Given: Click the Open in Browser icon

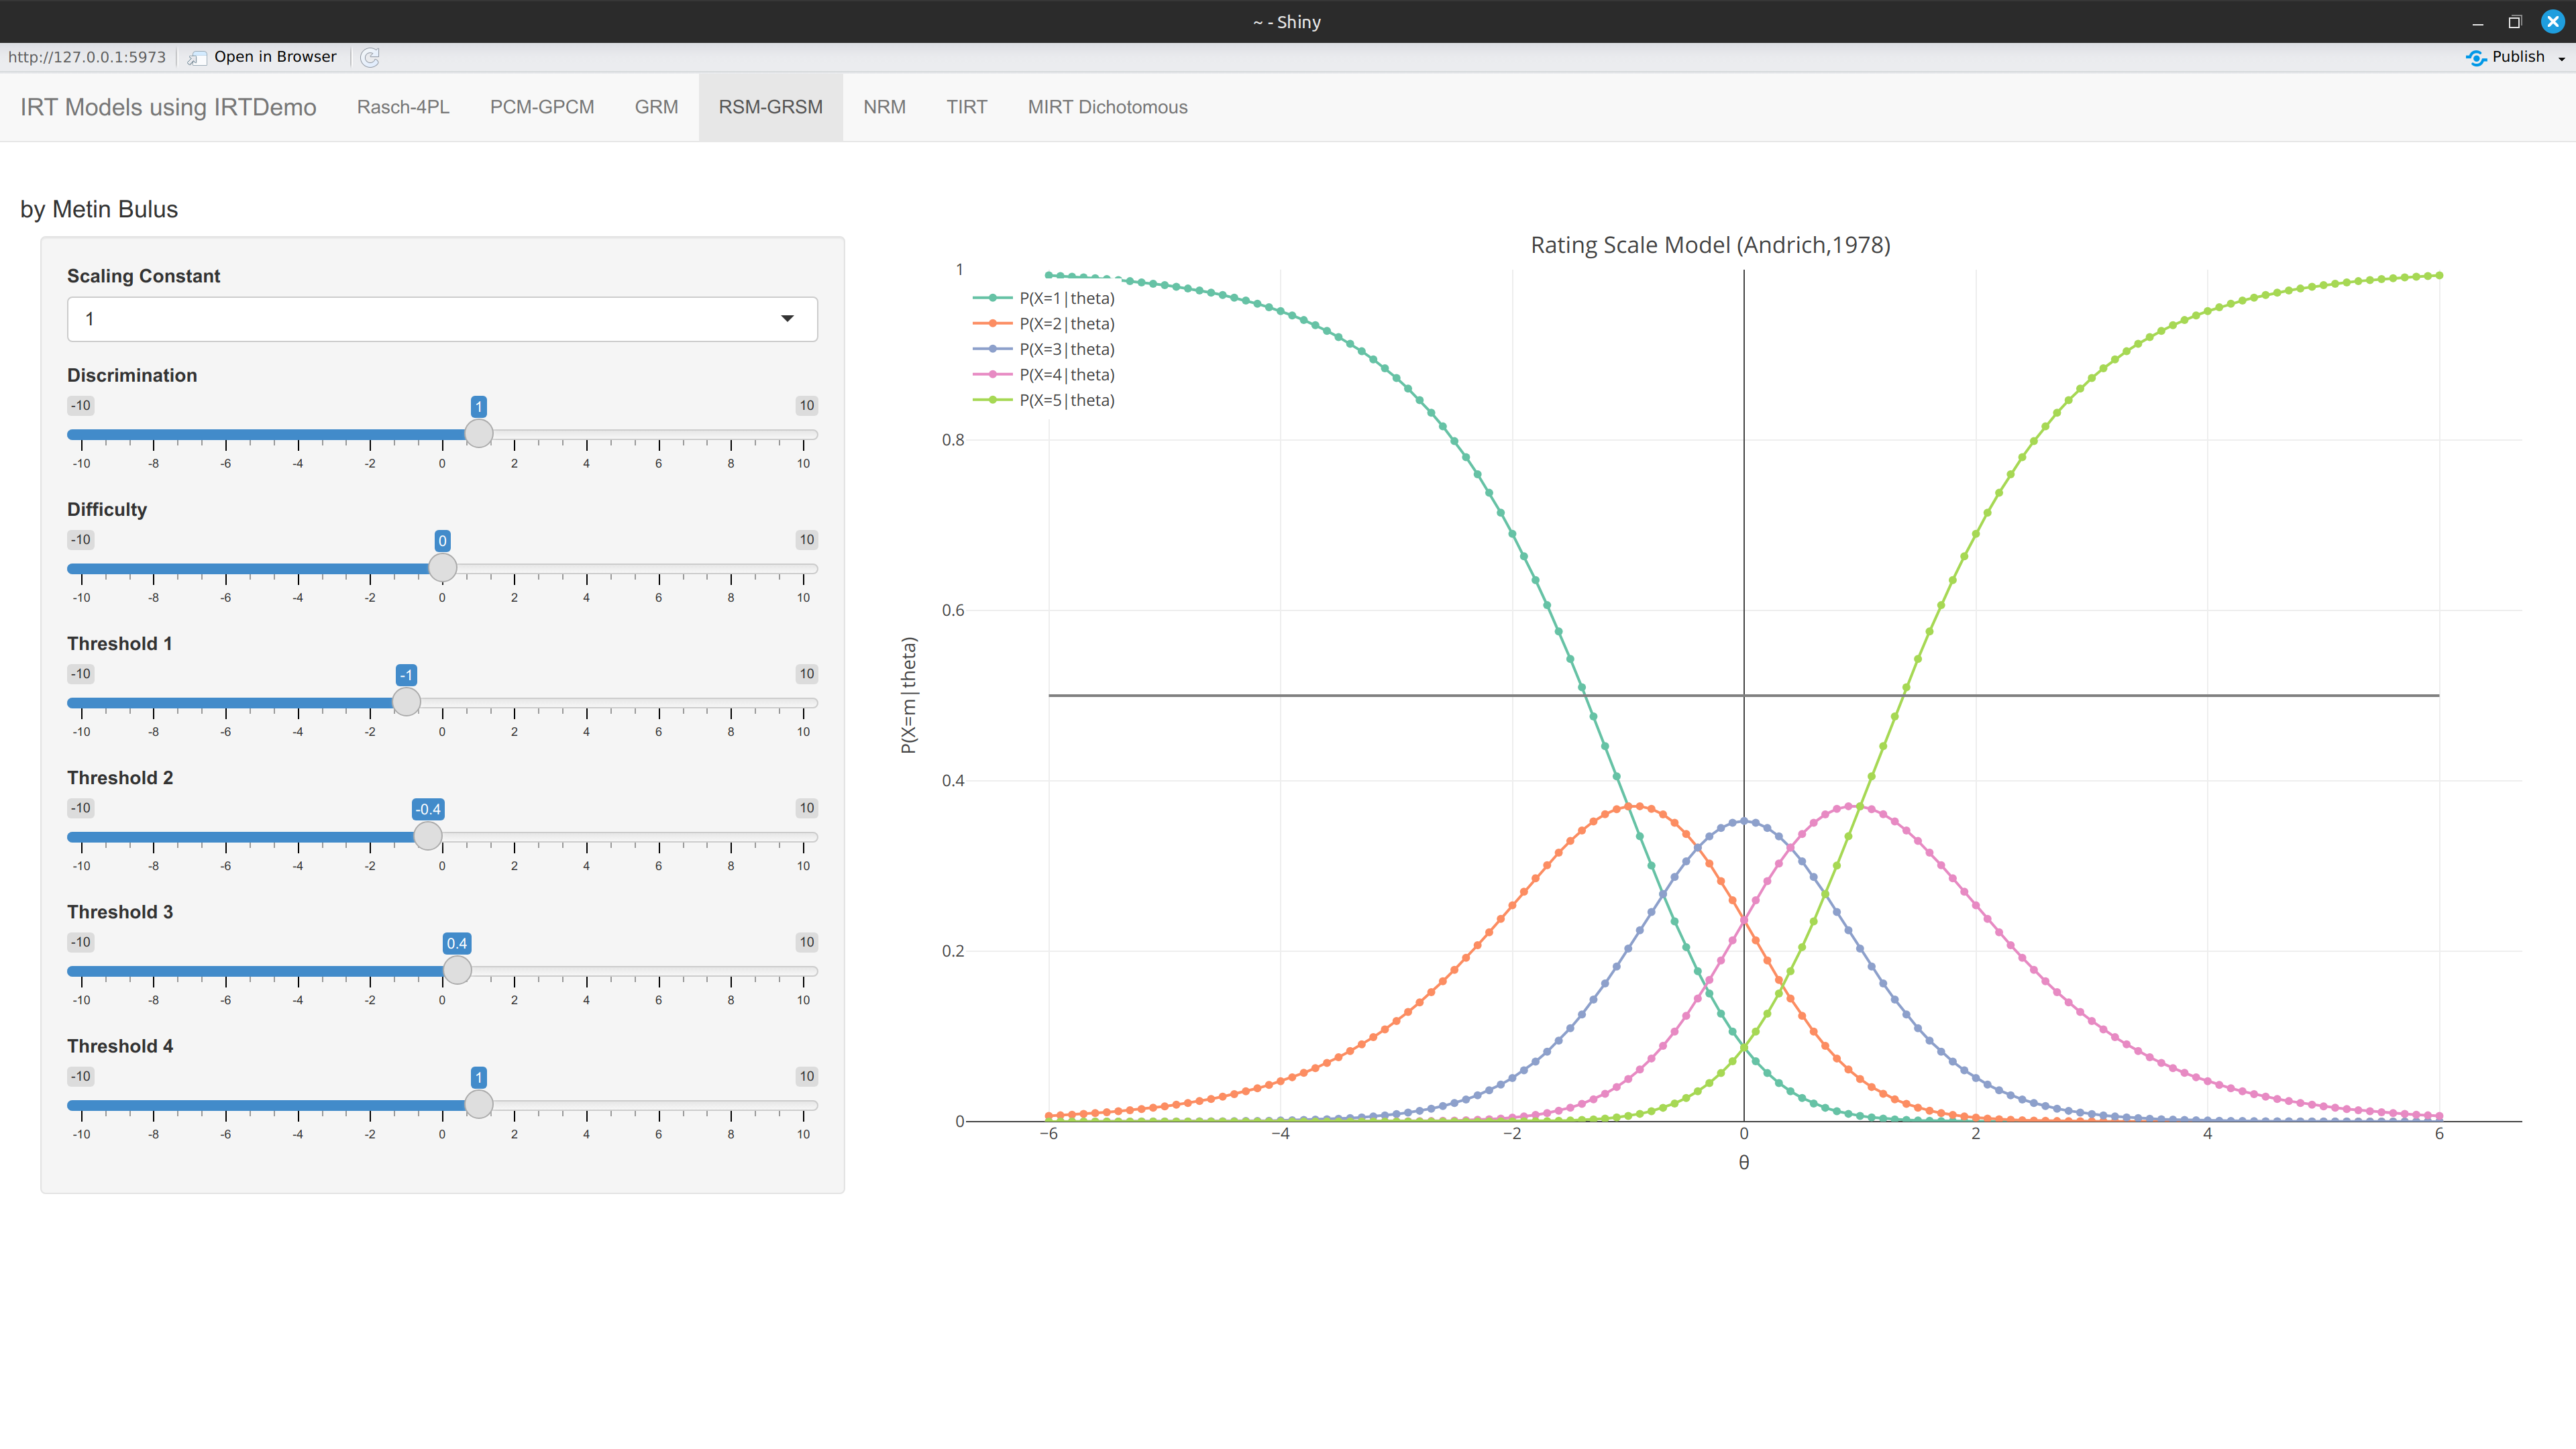Looking at the screenshot, I should click(x=197, y=57).
